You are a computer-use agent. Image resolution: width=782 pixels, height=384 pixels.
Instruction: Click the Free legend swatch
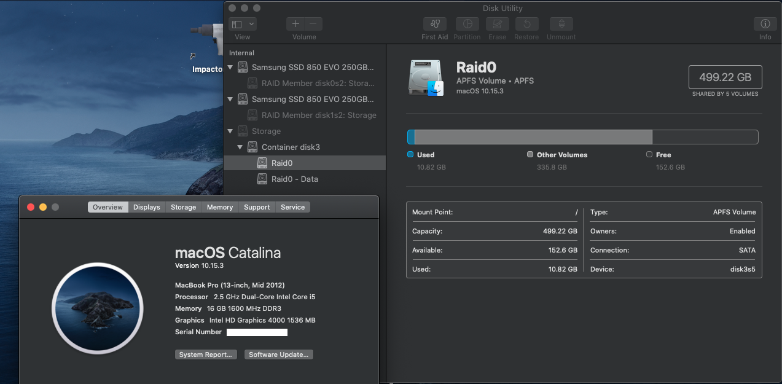(x=649, y=155)
